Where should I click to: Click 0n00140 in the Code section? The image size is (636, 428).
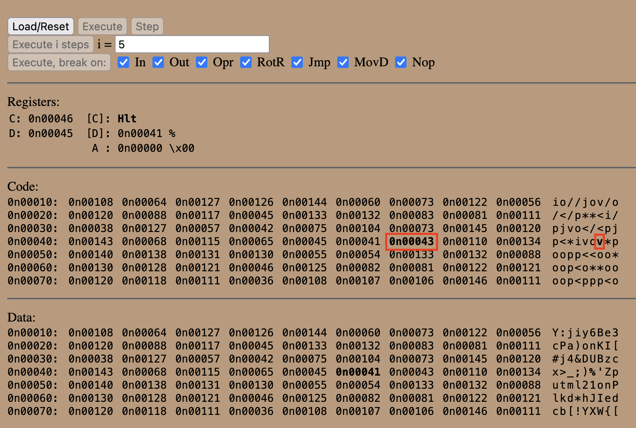[91, 255]
